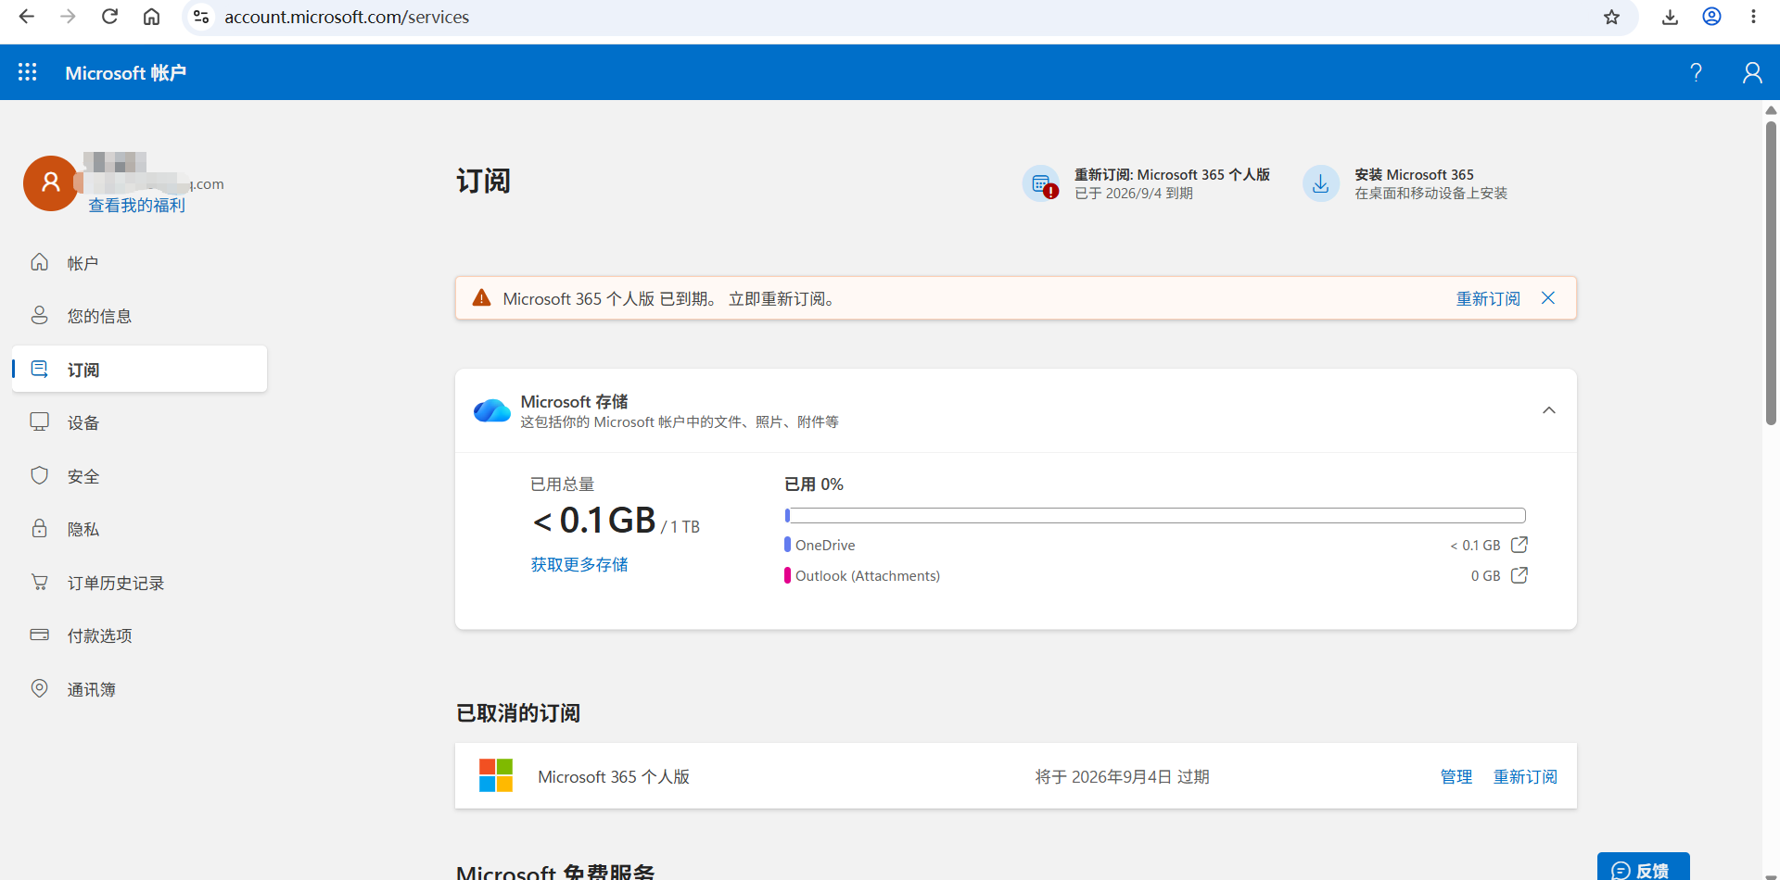Click the Outlook (Attachments) label
This screenshot has width=1780, height=880.
click(868, 575)
